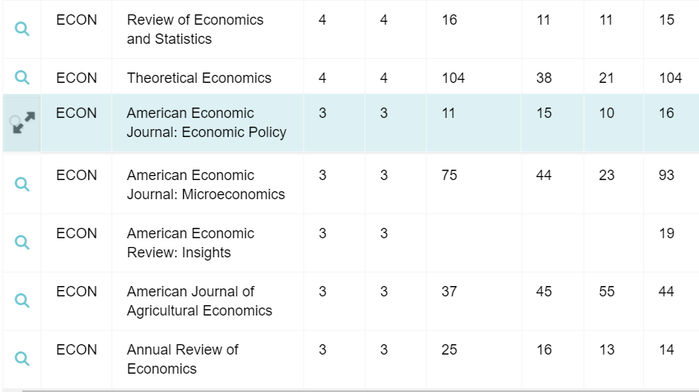Screen dimensions: 699x392
Task: Click the expand arrows icon for AEJ: Economic Policy
Action: pos(22,123)
